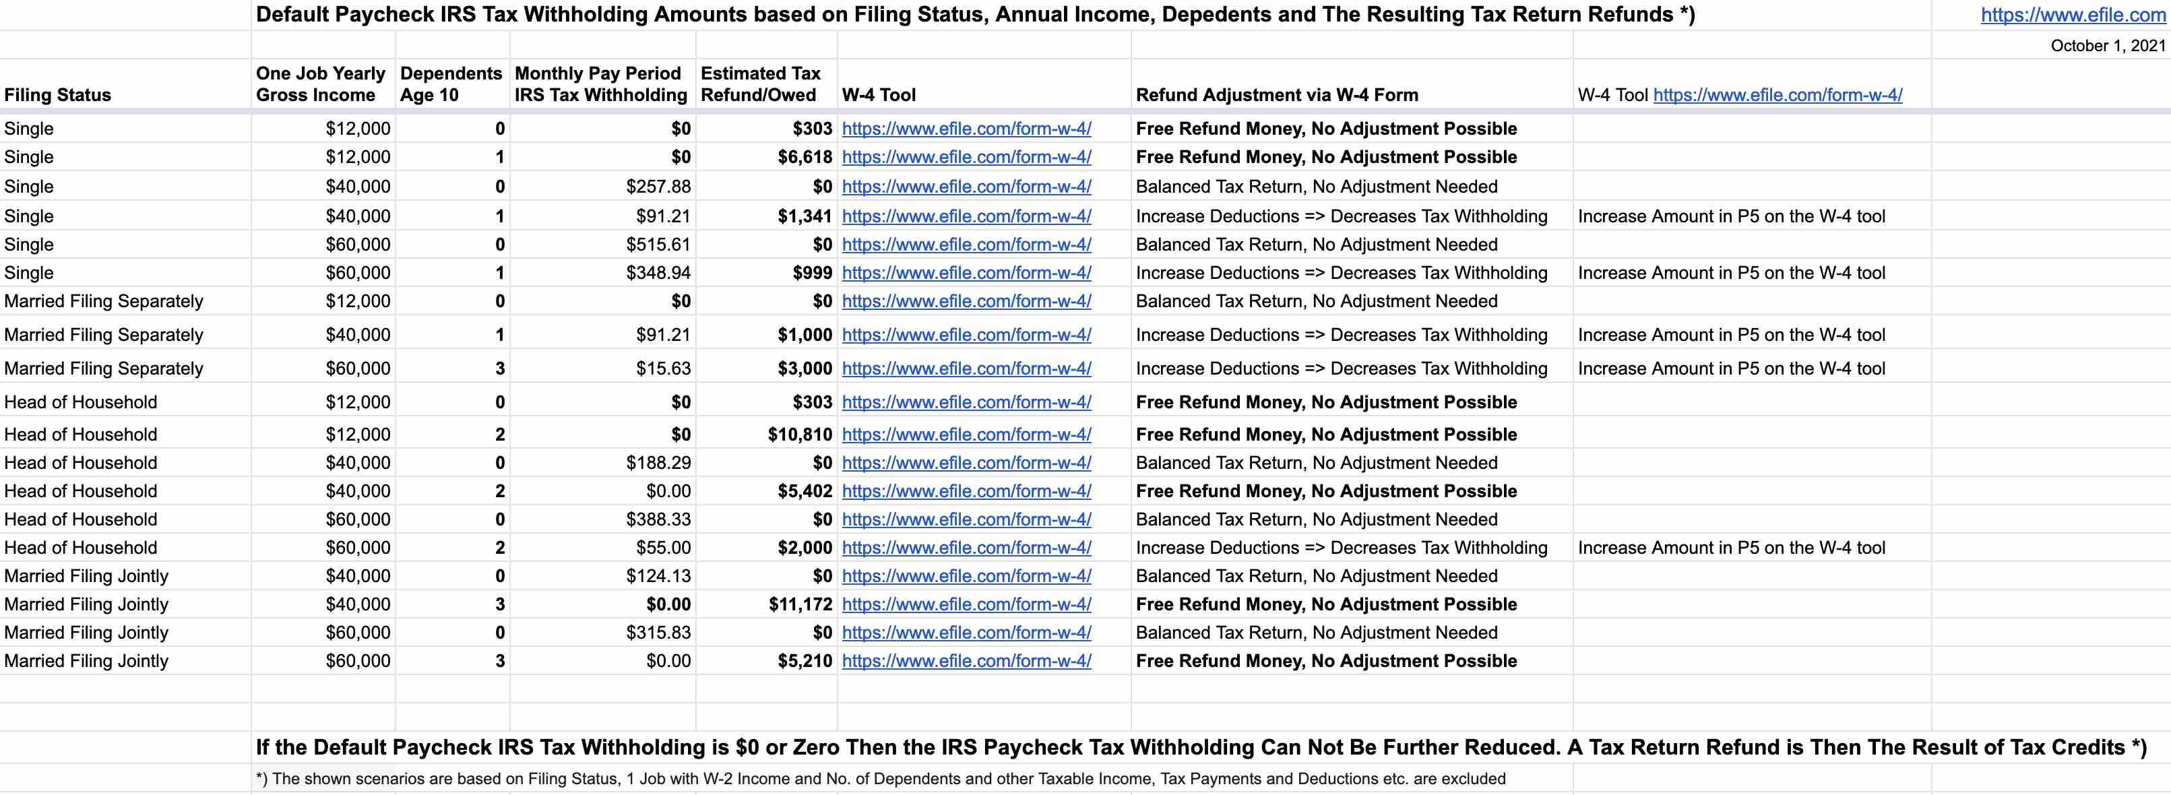Select the 'Estimated Tax Refund/Owed' header
2171x795 pixels.
tap(766, 84)
